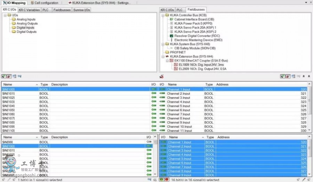Click the green icon in bottom status bar
313x182 pixels.
[161, 180]
